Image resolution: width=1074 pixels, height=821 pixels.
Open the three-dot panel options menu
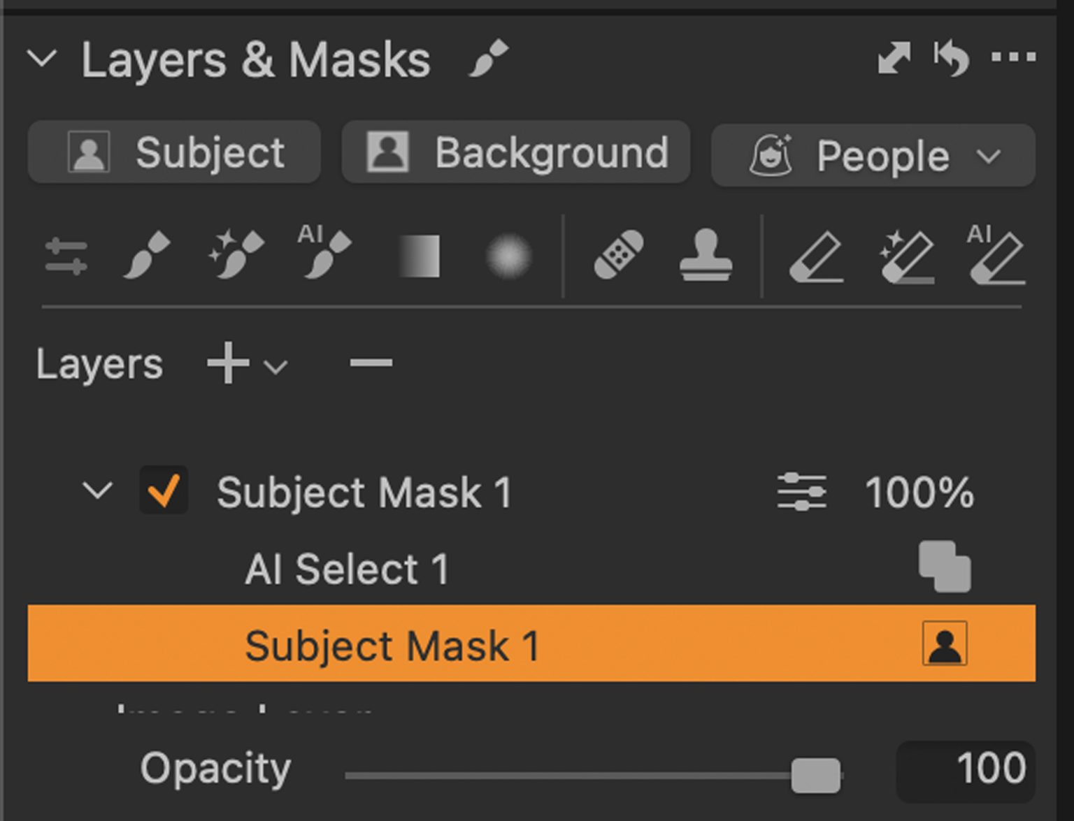1013,57
